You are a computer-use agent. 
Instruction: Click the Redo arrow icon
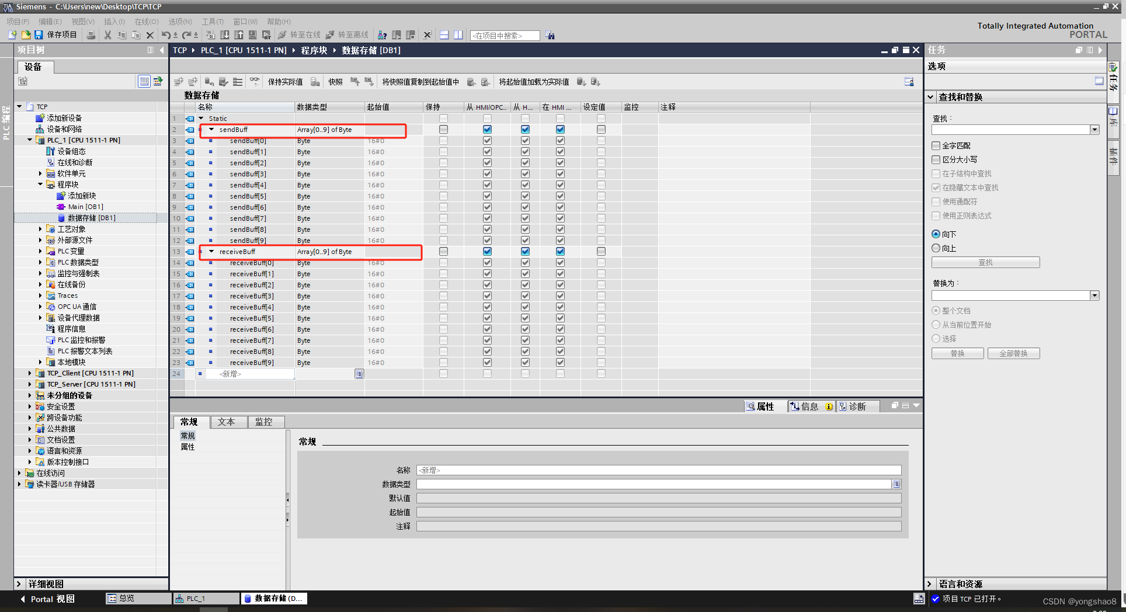tap(186, 35)
